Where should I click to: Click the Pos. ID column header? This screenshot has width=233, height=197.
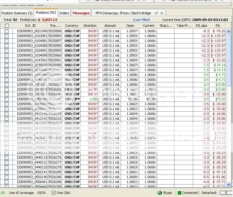coord(55,26)
